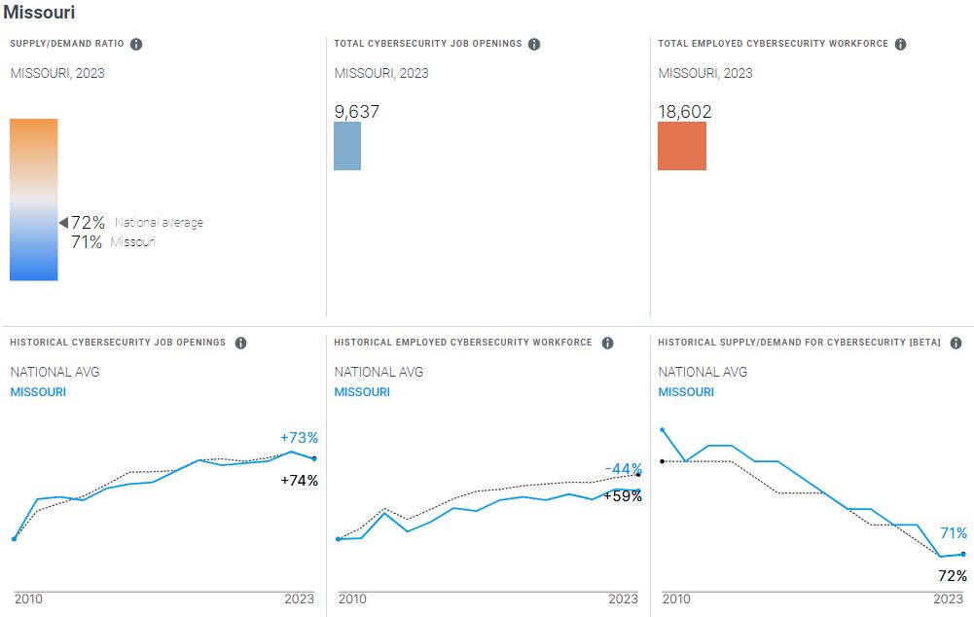Image resolution: width=974 pixels, height=617 pixels.
Task: Click info icon next to Supply/Demand Ratio
Action: pos(136,44)
